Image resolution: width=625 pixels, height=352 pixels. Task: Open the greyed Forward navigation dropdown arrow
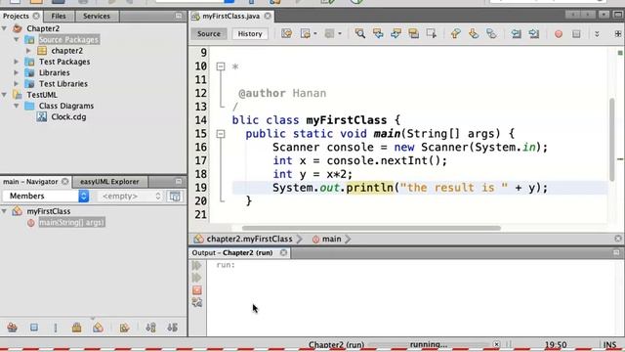pyautogui.click(x=340, y=33)
